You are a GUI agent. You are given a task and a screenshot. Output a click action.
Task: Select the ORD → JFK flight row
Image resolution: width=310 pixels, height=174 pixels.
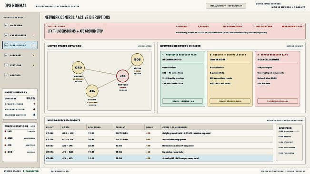[159, 133]
